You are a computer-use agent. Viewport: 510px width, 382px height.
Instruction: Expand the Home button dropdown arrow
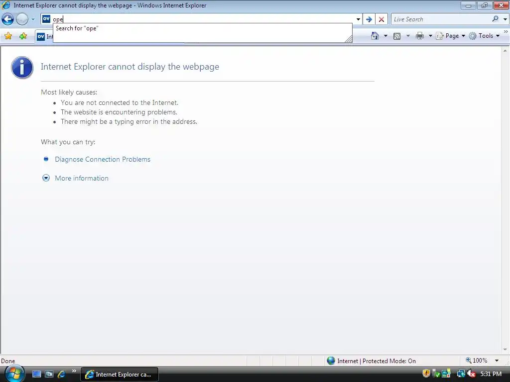385,36
